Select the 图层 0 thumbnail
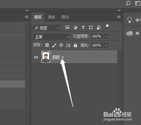 tap(46, 57)
